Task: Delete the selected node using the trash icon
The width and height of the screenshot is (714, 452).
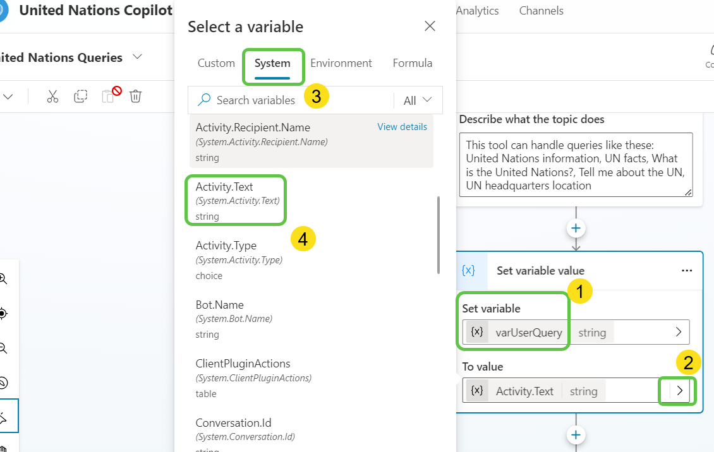Action: tap(135, 96)
